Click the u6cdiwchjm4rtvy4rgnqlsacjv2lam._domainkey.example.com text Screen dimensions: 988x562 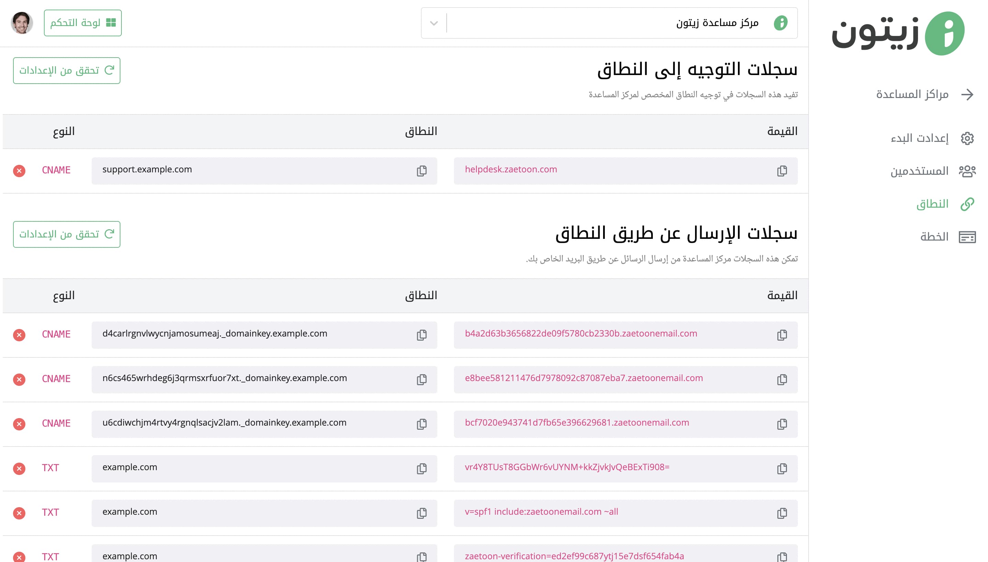(224, 423)
